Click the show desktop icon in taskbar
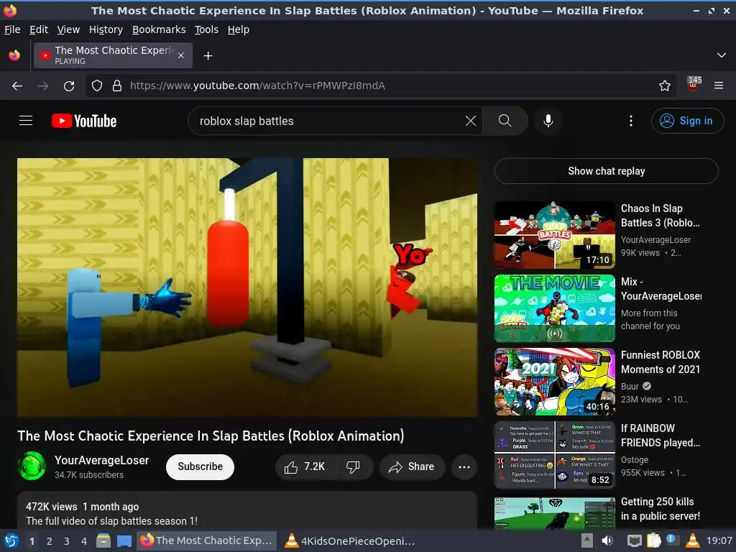Screen dimensions: 736x552 click(x=124, y=540)
